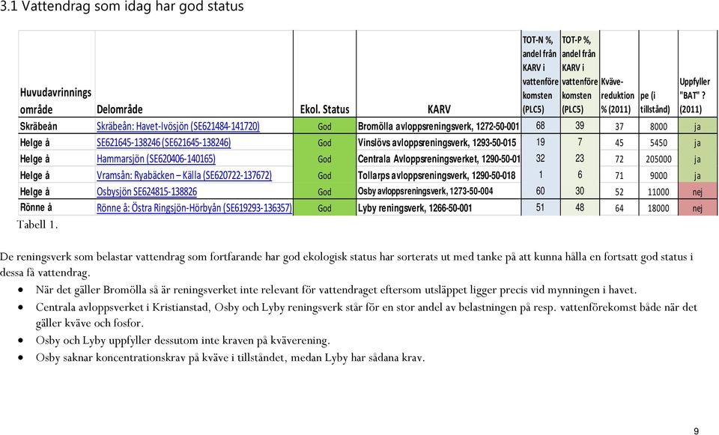Open the Hammarsjön (SE620406-140165) link
This screenshot has height=435, width=719.
coord(156,159)
